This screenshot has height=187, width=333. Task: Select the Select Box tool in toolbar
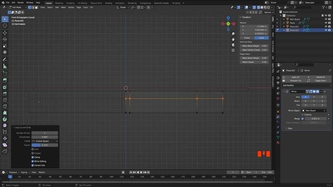(x=5, y=19)
